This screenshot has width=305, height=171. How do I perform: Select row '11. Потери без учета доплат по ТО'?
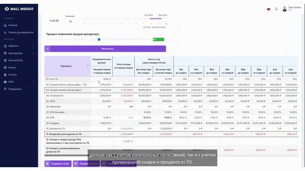click(x=172, y=134)
